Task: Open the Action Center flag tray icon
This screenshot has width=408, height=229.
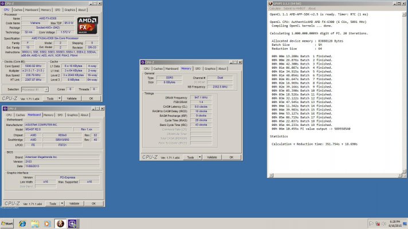Action: tap(371, 223)
